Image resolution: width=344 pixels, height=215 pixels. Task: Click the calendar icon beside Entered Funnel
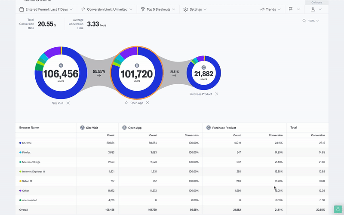click(21, 9)
